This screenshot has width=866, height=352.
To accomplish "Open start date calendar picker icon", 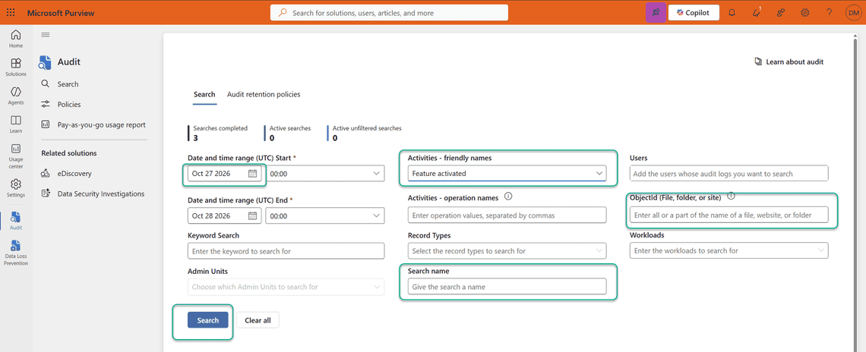I will (252, 173).
